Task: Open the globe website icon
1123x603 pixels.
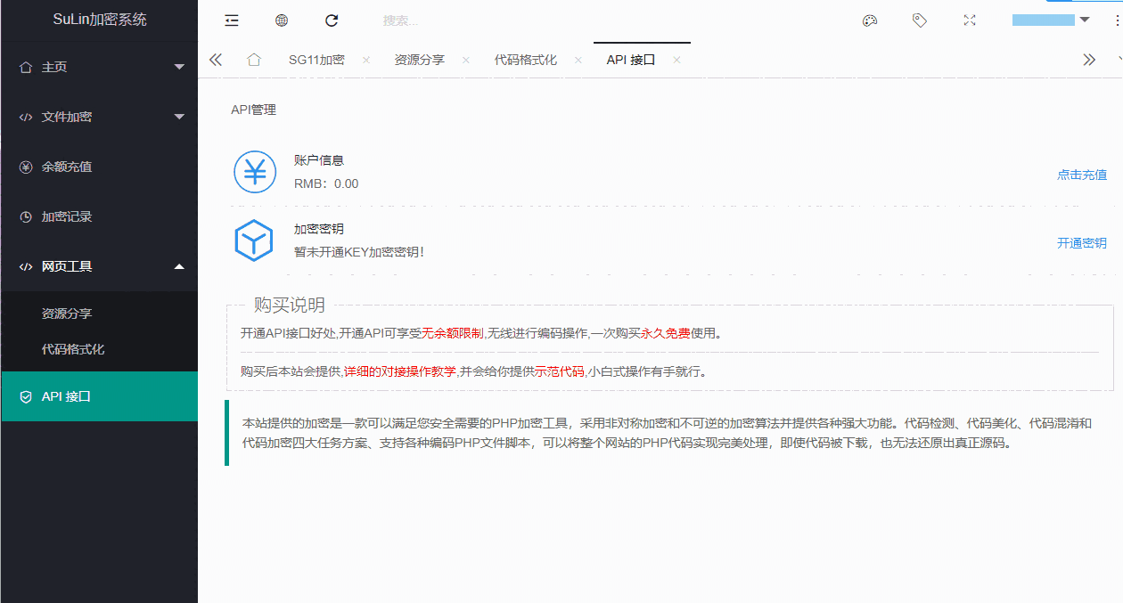Action: coord(282,20)
